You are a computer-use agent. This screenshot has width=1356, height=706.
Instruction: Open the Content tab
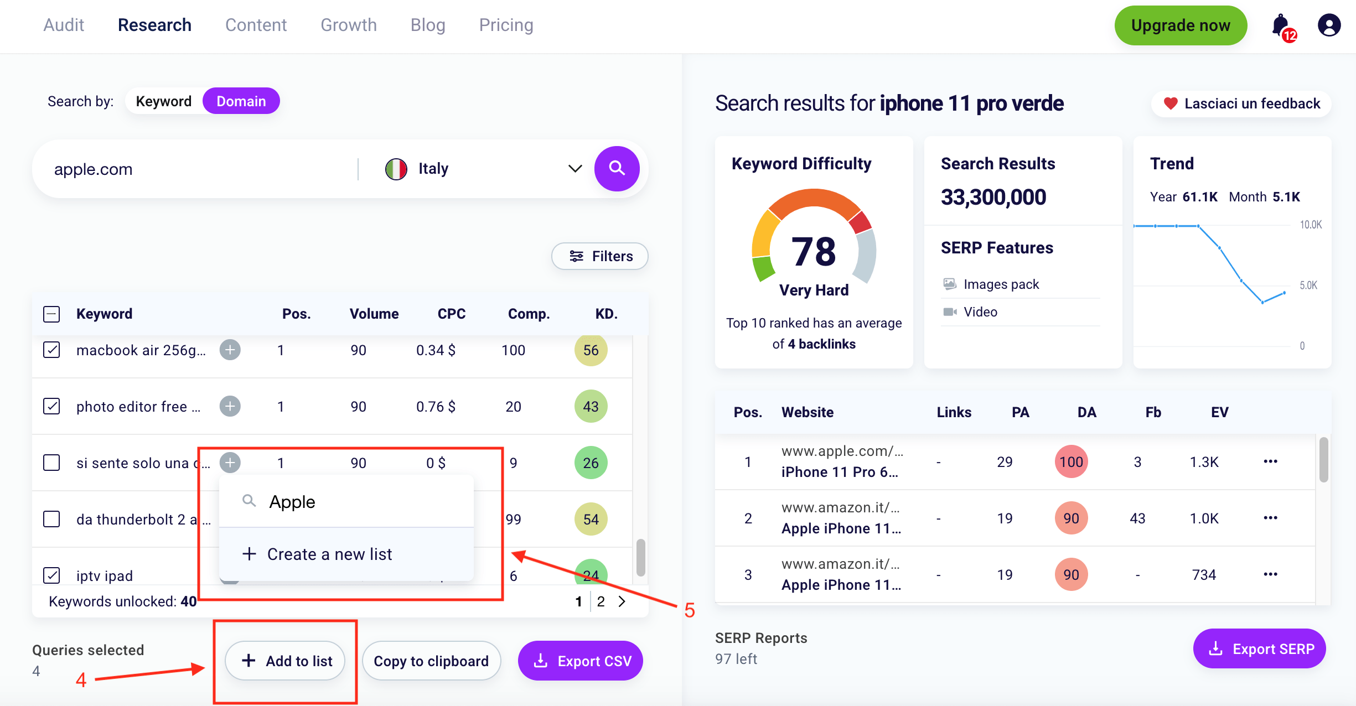256,25
